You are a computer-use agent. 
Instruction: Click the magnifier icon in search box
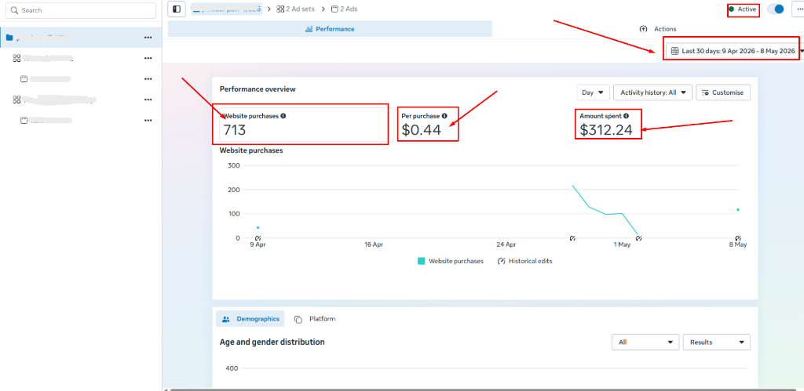(x=14, y=10)
